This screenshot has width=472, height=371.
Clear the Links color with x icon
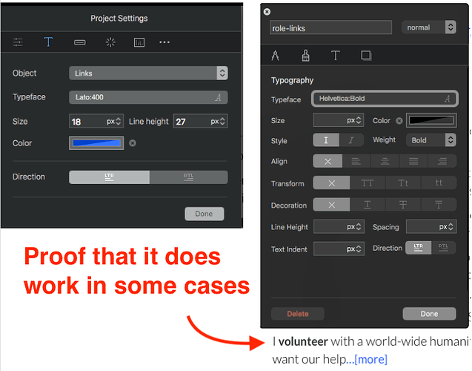pyautogui.click(x=133, y=143)
